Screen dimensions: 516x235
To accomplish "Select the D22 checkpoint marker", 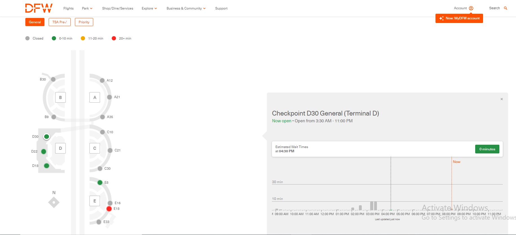I will tap(44, 151).
